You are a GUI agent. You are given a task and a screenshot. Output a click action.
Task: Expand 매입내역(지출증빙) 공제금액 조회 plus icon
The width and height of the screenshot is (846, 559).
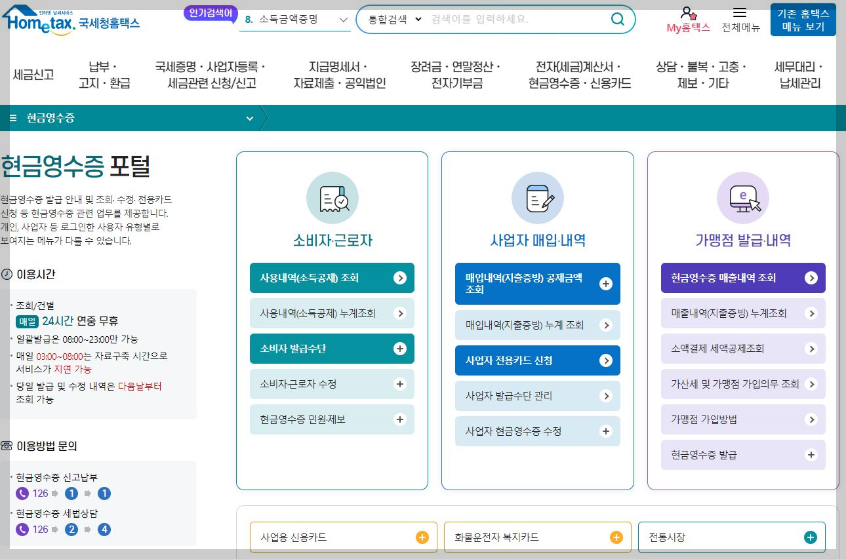606,284
